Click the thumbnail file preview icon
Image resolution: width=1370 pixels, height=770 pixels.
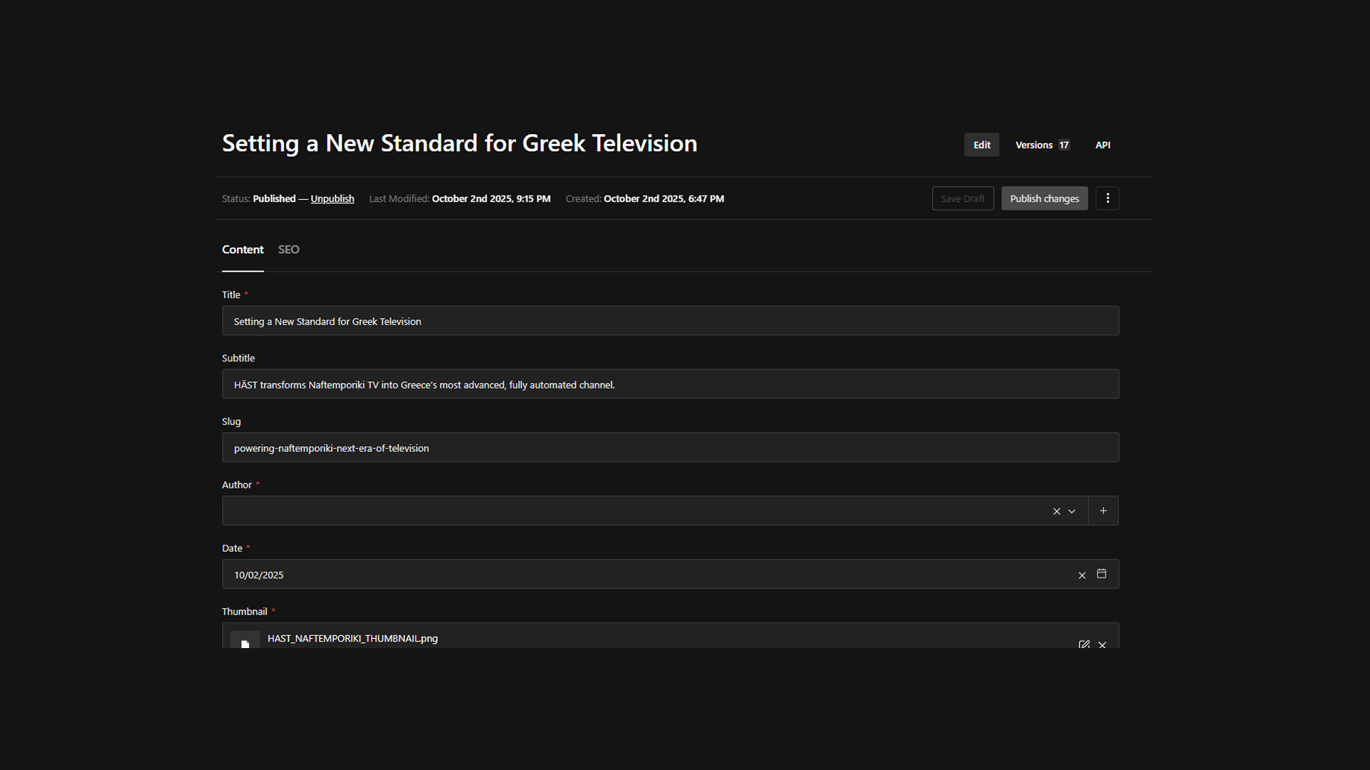point(245,641)
